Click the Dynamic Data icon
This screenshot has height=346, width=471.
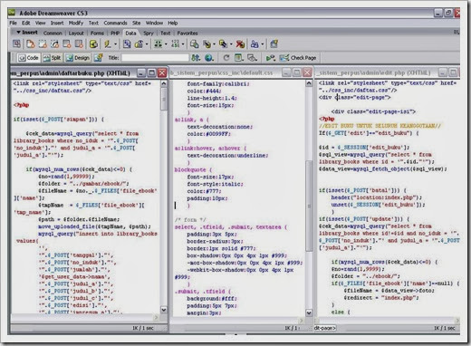tap(108, 44)
